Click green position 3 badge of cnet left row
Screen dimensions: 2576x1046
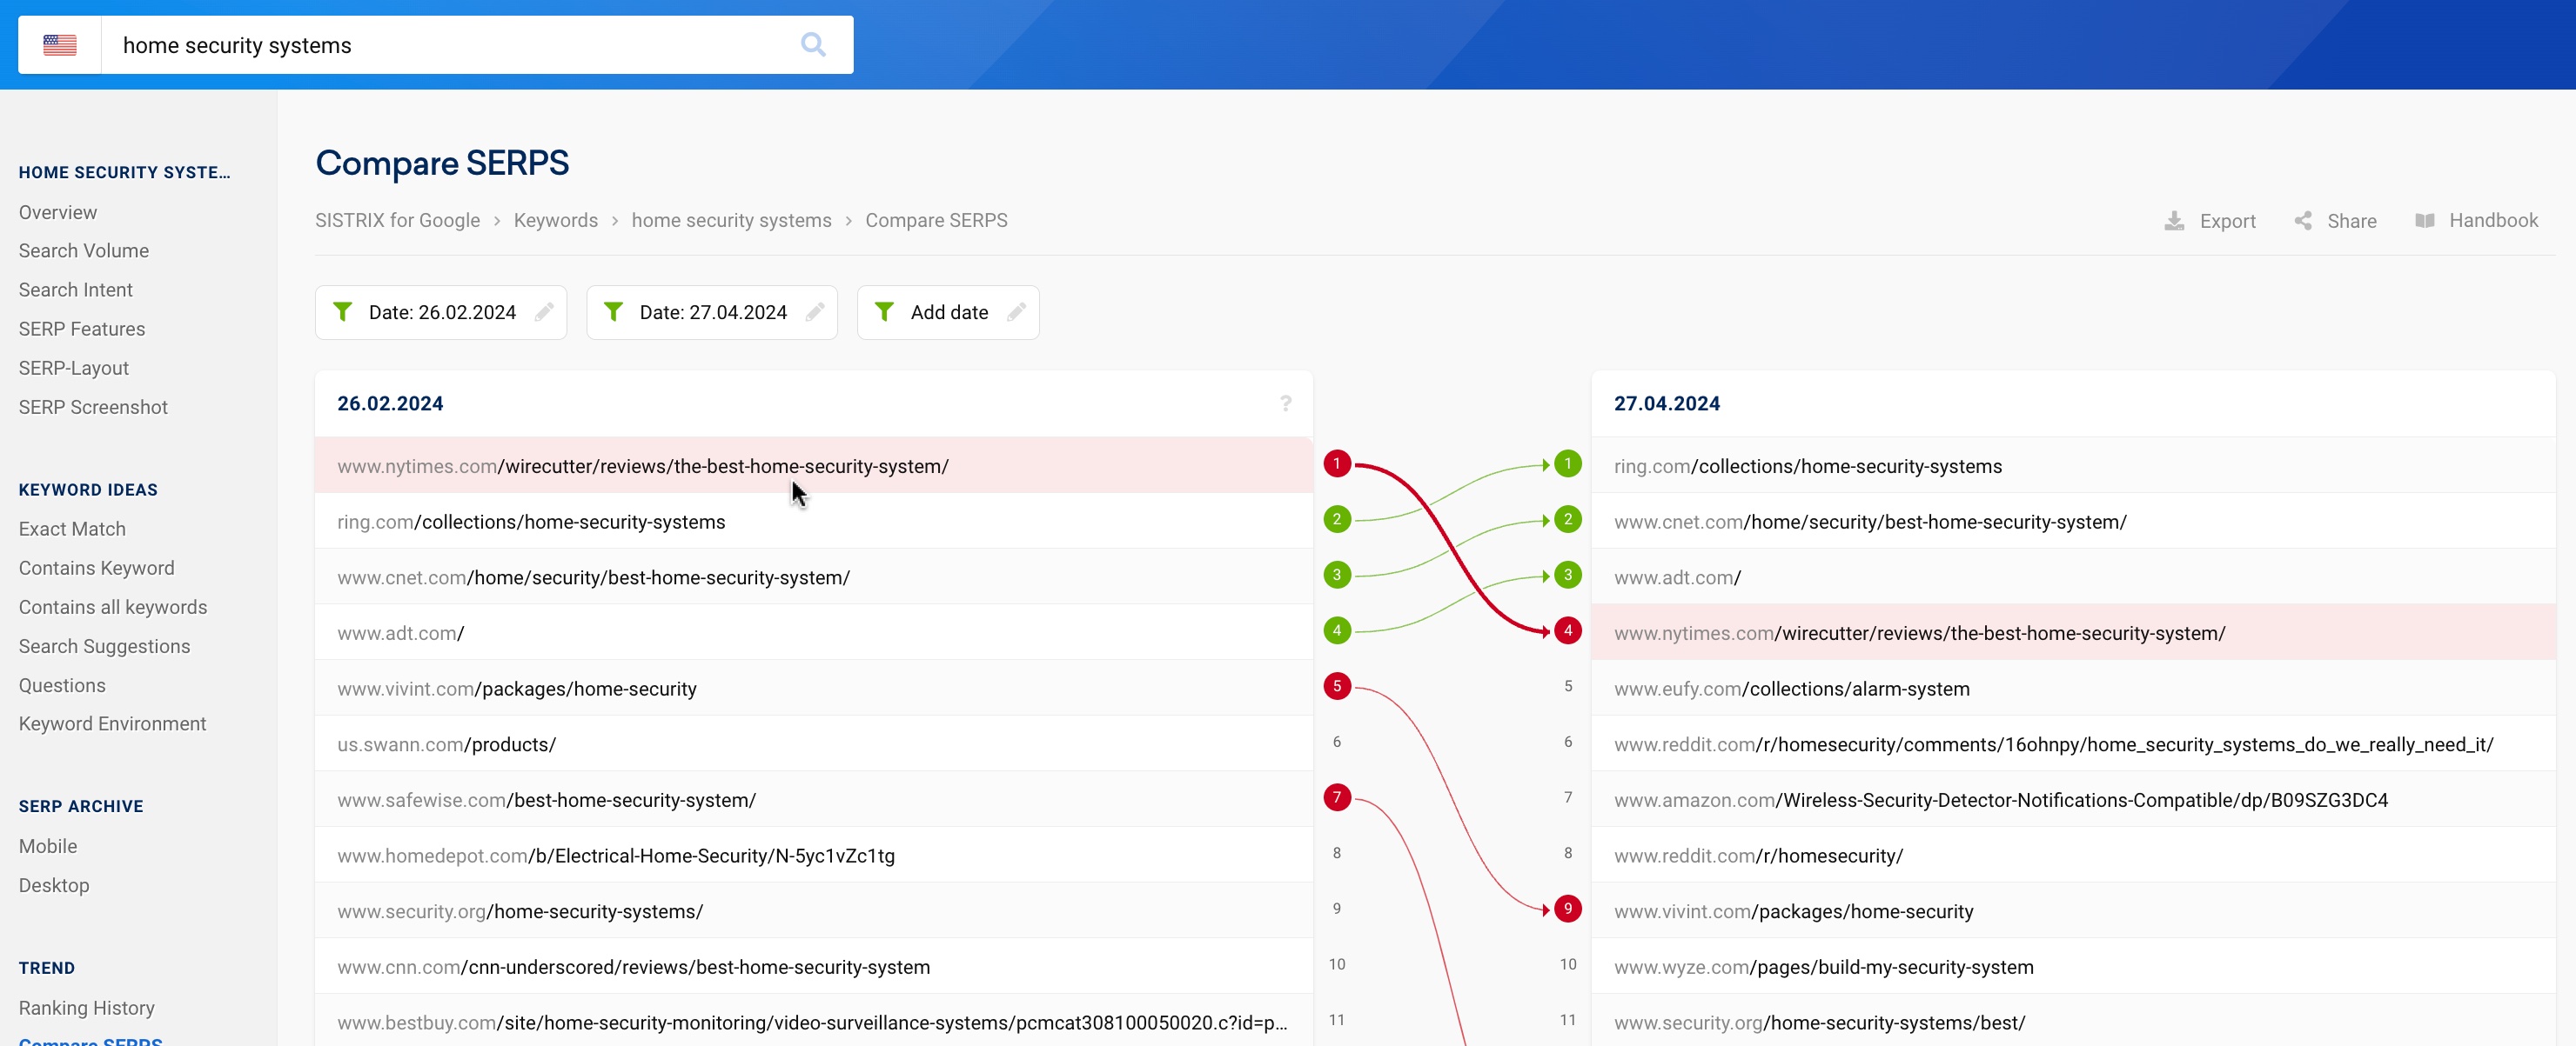(x=1337, y=576)
